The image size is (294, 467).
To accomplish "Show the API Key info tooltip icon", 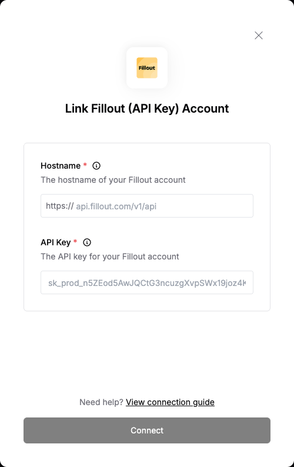I will [x=86, y=242].
